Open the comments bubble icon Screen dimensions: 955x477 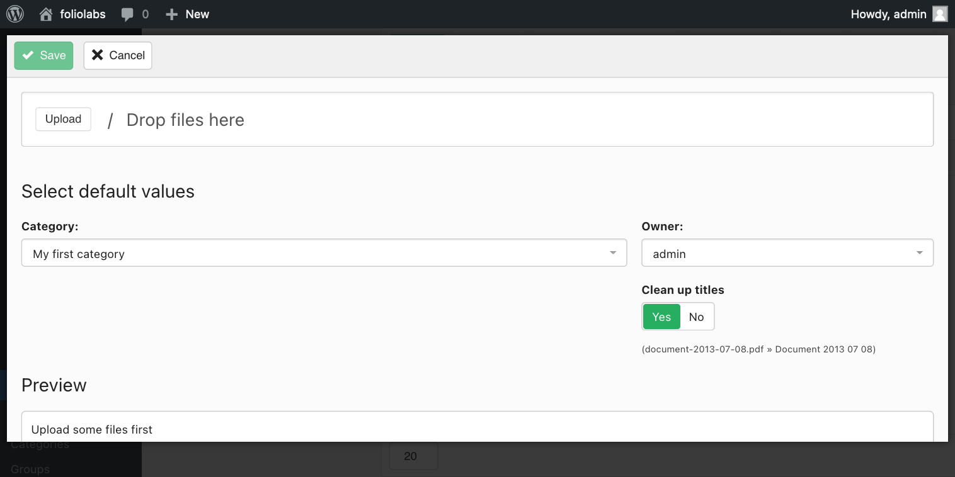[128, 14]
